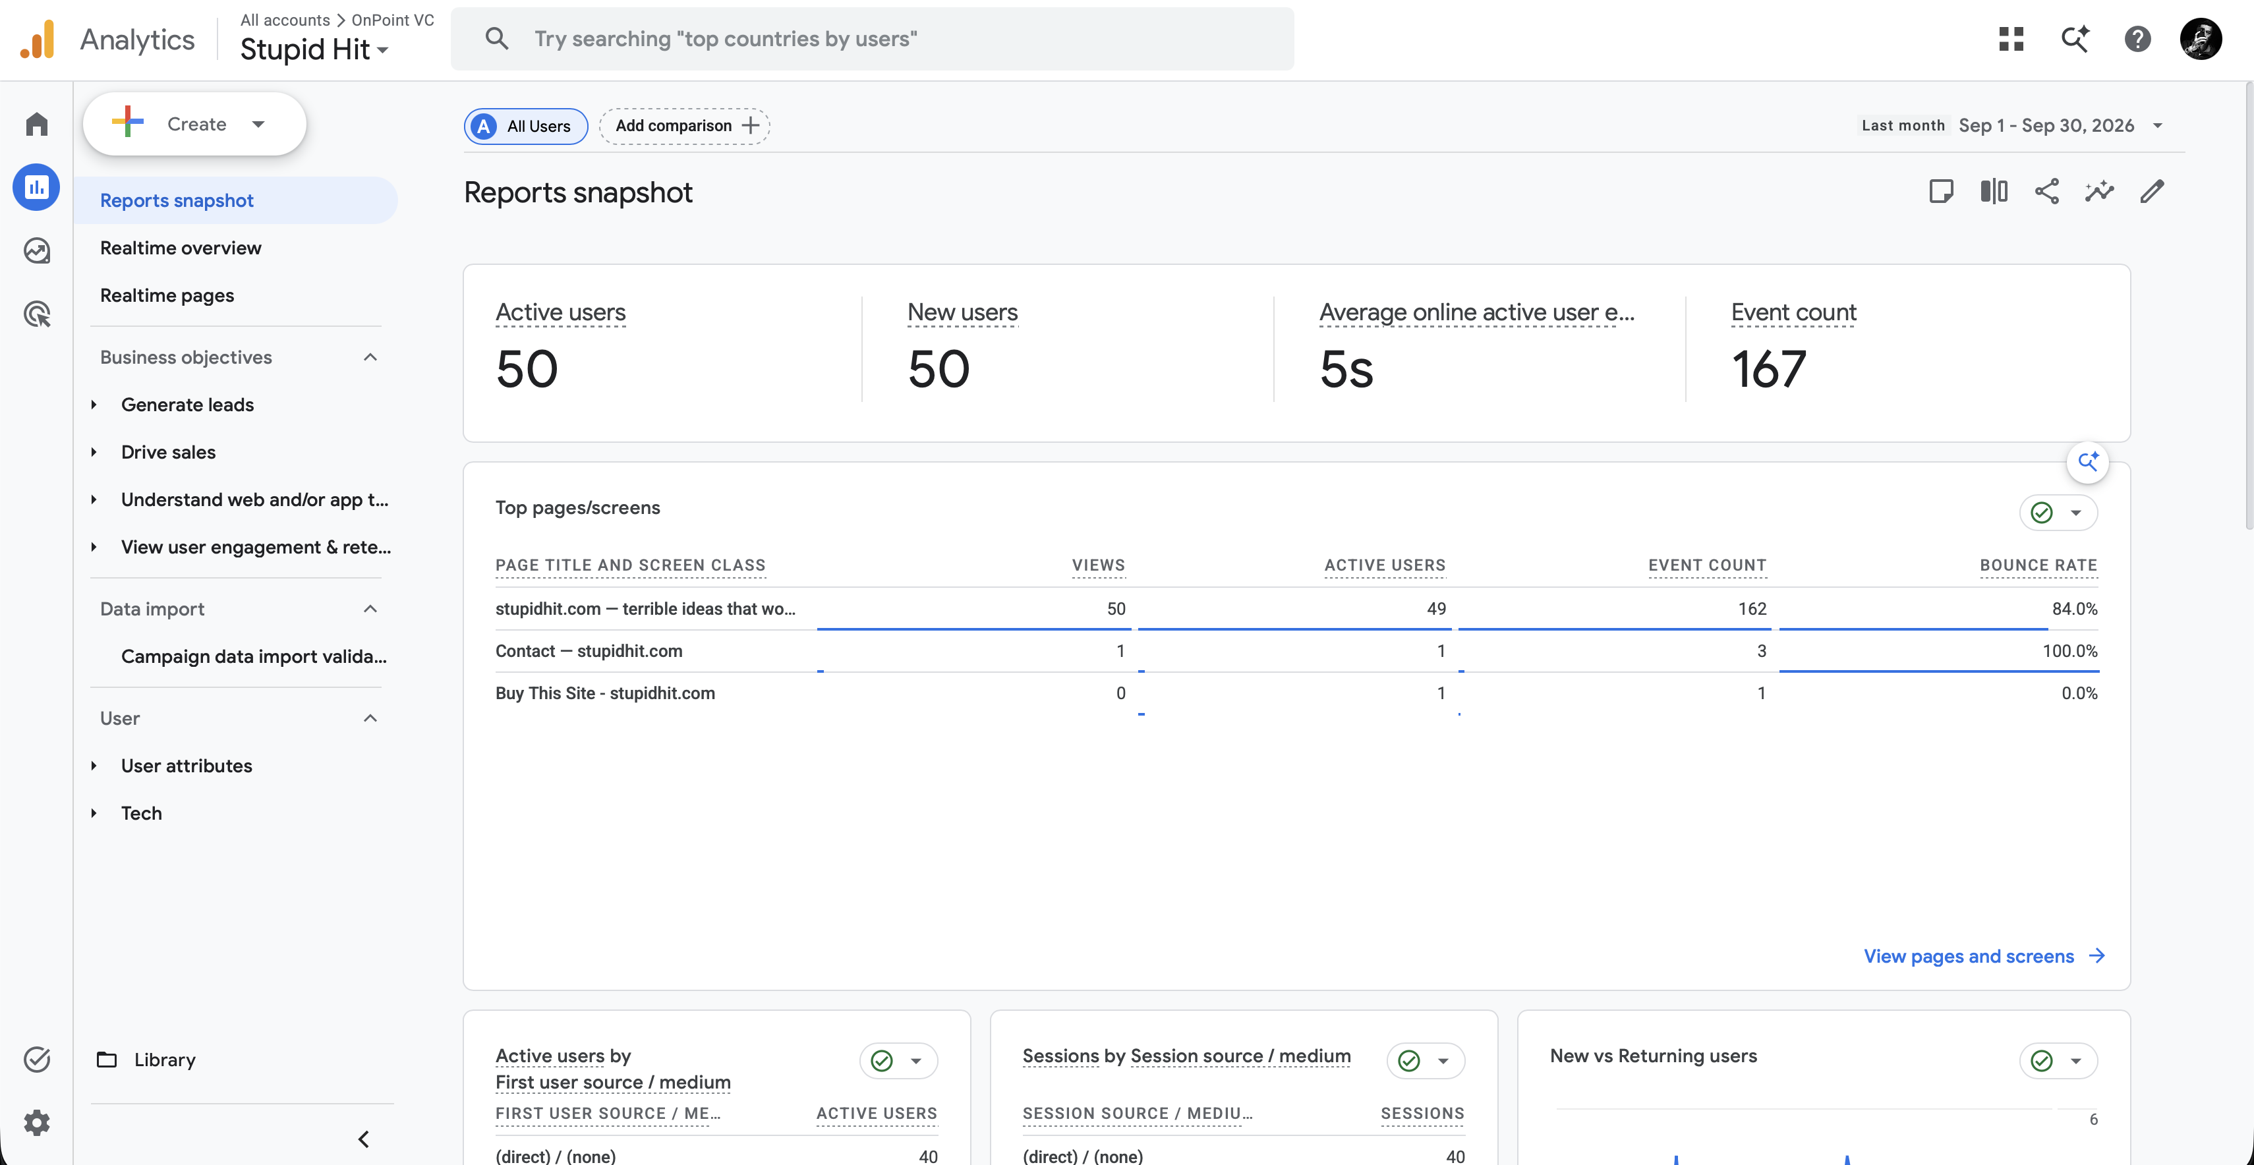The width and height of the screenshot is (2254, 1165).
Task: Follow View pages and screens link
Action: 1984,956
